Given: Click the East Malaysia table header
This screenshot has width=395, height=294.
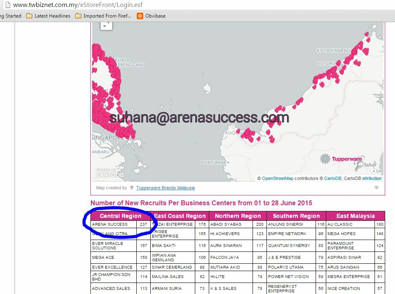Looking at the screenshot, I should (355, 216).
